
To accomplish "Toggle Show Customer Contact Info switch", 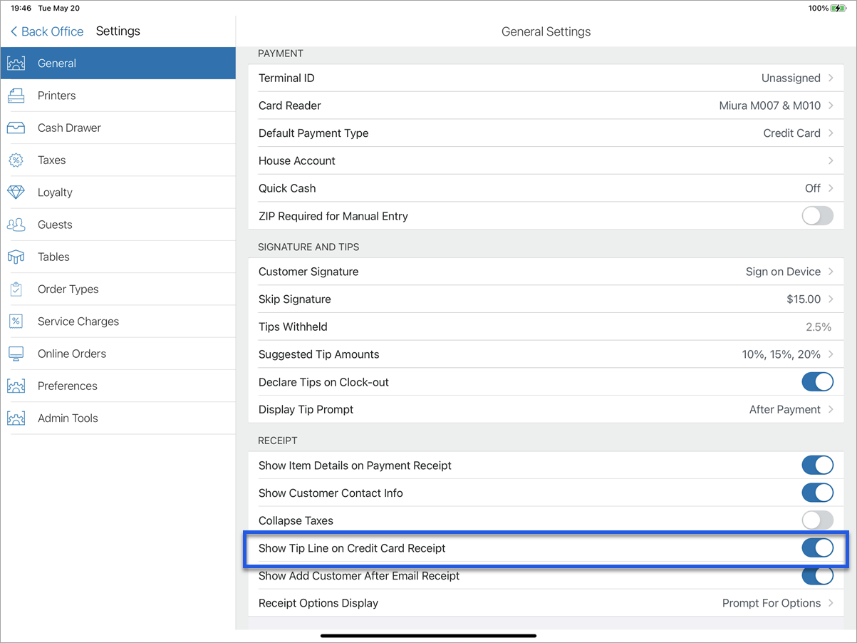I will click(x=817, y=493).
